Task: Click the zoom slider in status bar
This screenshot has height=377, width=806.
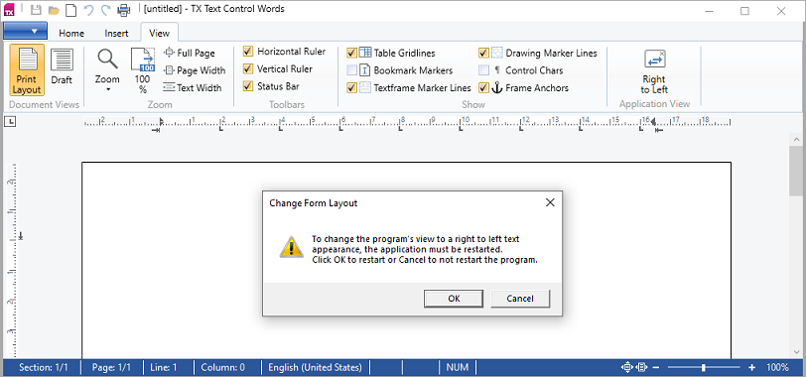Action: coord(703,367)
